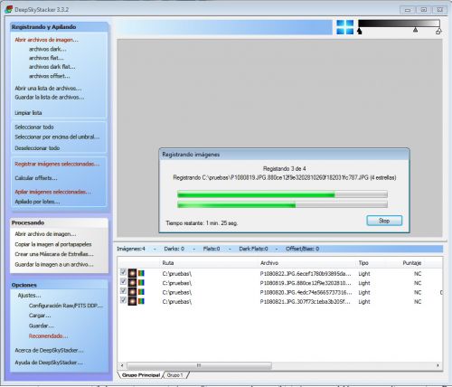Image resolution: width=452 pixels, height=387 pixels.
Task: Click the 'Opciones' panel header
Action: [x=59, y=285]
